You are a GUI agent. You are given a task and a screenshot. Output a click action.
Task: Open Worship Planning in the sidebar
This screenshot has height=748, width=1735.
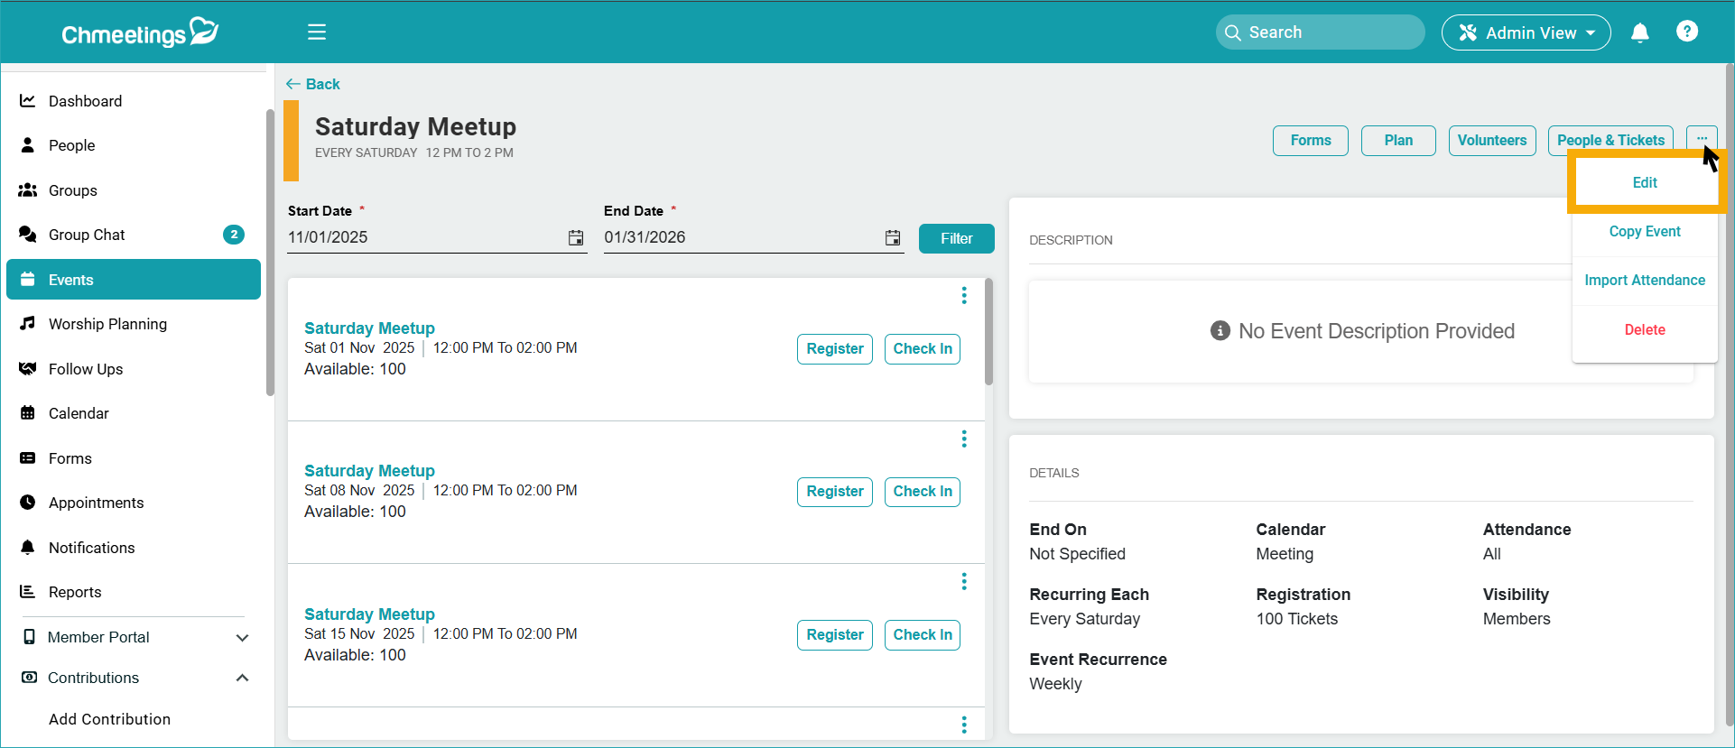[107, 324]
